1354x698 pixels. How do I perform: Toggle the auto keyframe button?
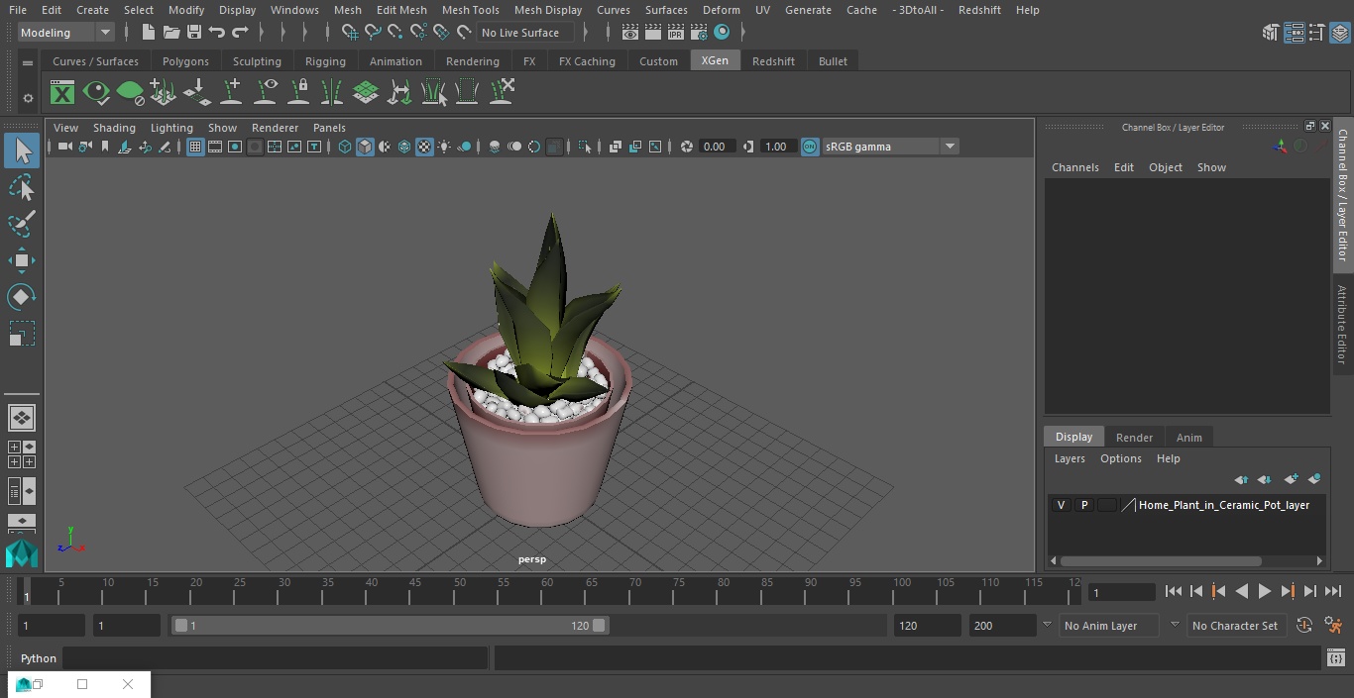coord(1304,626)
